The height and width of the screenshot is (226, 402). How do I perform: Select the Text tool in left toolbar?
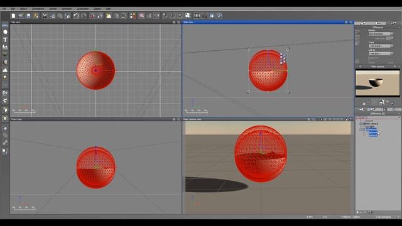coord(5,40)
